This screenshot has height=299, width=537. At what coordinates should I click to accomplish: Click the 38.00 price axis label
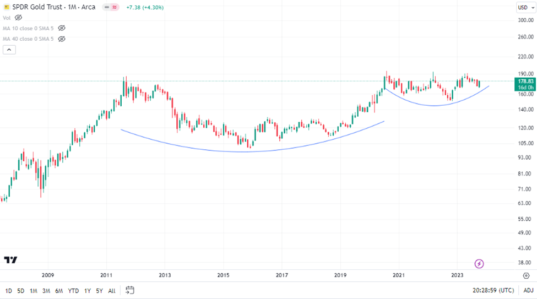pos(525,263)
